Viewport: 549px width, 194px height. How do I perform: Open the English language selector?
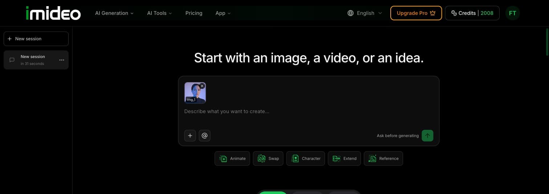coord(365,13)
